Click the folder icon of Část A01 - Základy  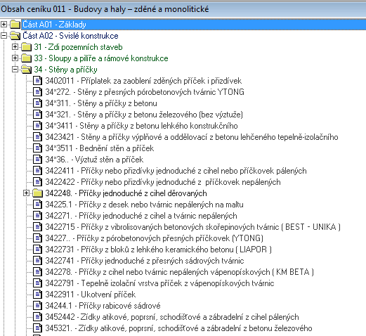[x=15, y=25]
